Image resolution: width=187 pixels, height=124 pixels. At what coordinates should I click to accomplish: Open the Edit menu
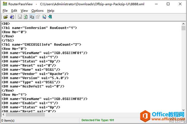(14, 11)
